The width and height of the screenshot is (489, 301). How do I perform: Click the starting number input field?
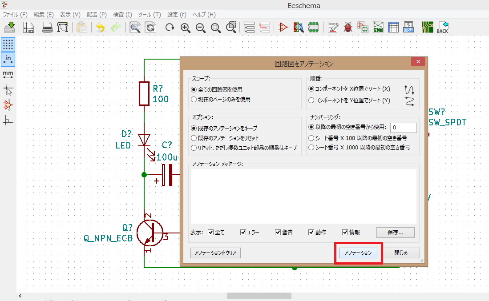[x=404, y=128]
